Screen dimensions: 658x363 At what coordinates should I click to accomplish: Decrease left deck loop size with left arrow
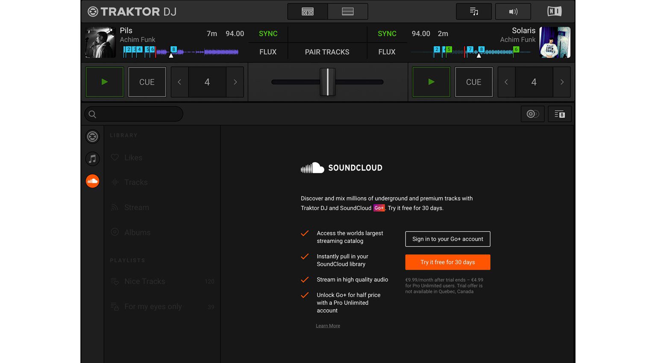click(x=179, y=82)
